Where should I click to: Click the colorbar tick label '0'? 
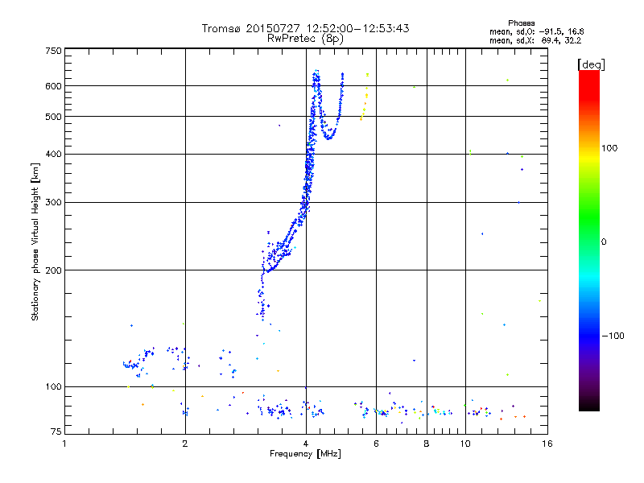point(604,242)
